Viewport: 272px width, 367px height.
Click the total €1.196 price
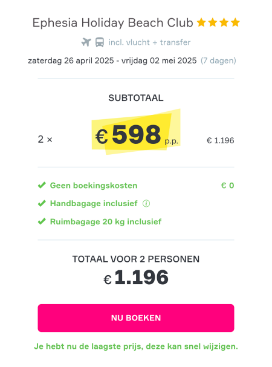click(x=136, y=278)
